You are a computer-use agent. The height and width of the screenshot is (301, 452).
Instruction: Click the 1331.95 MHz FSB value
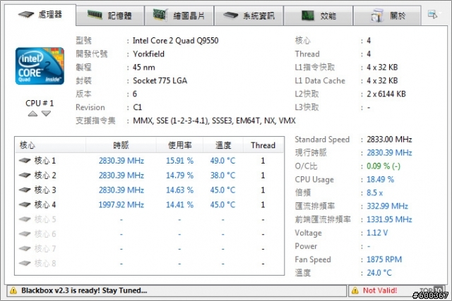(x=389, y=219)
